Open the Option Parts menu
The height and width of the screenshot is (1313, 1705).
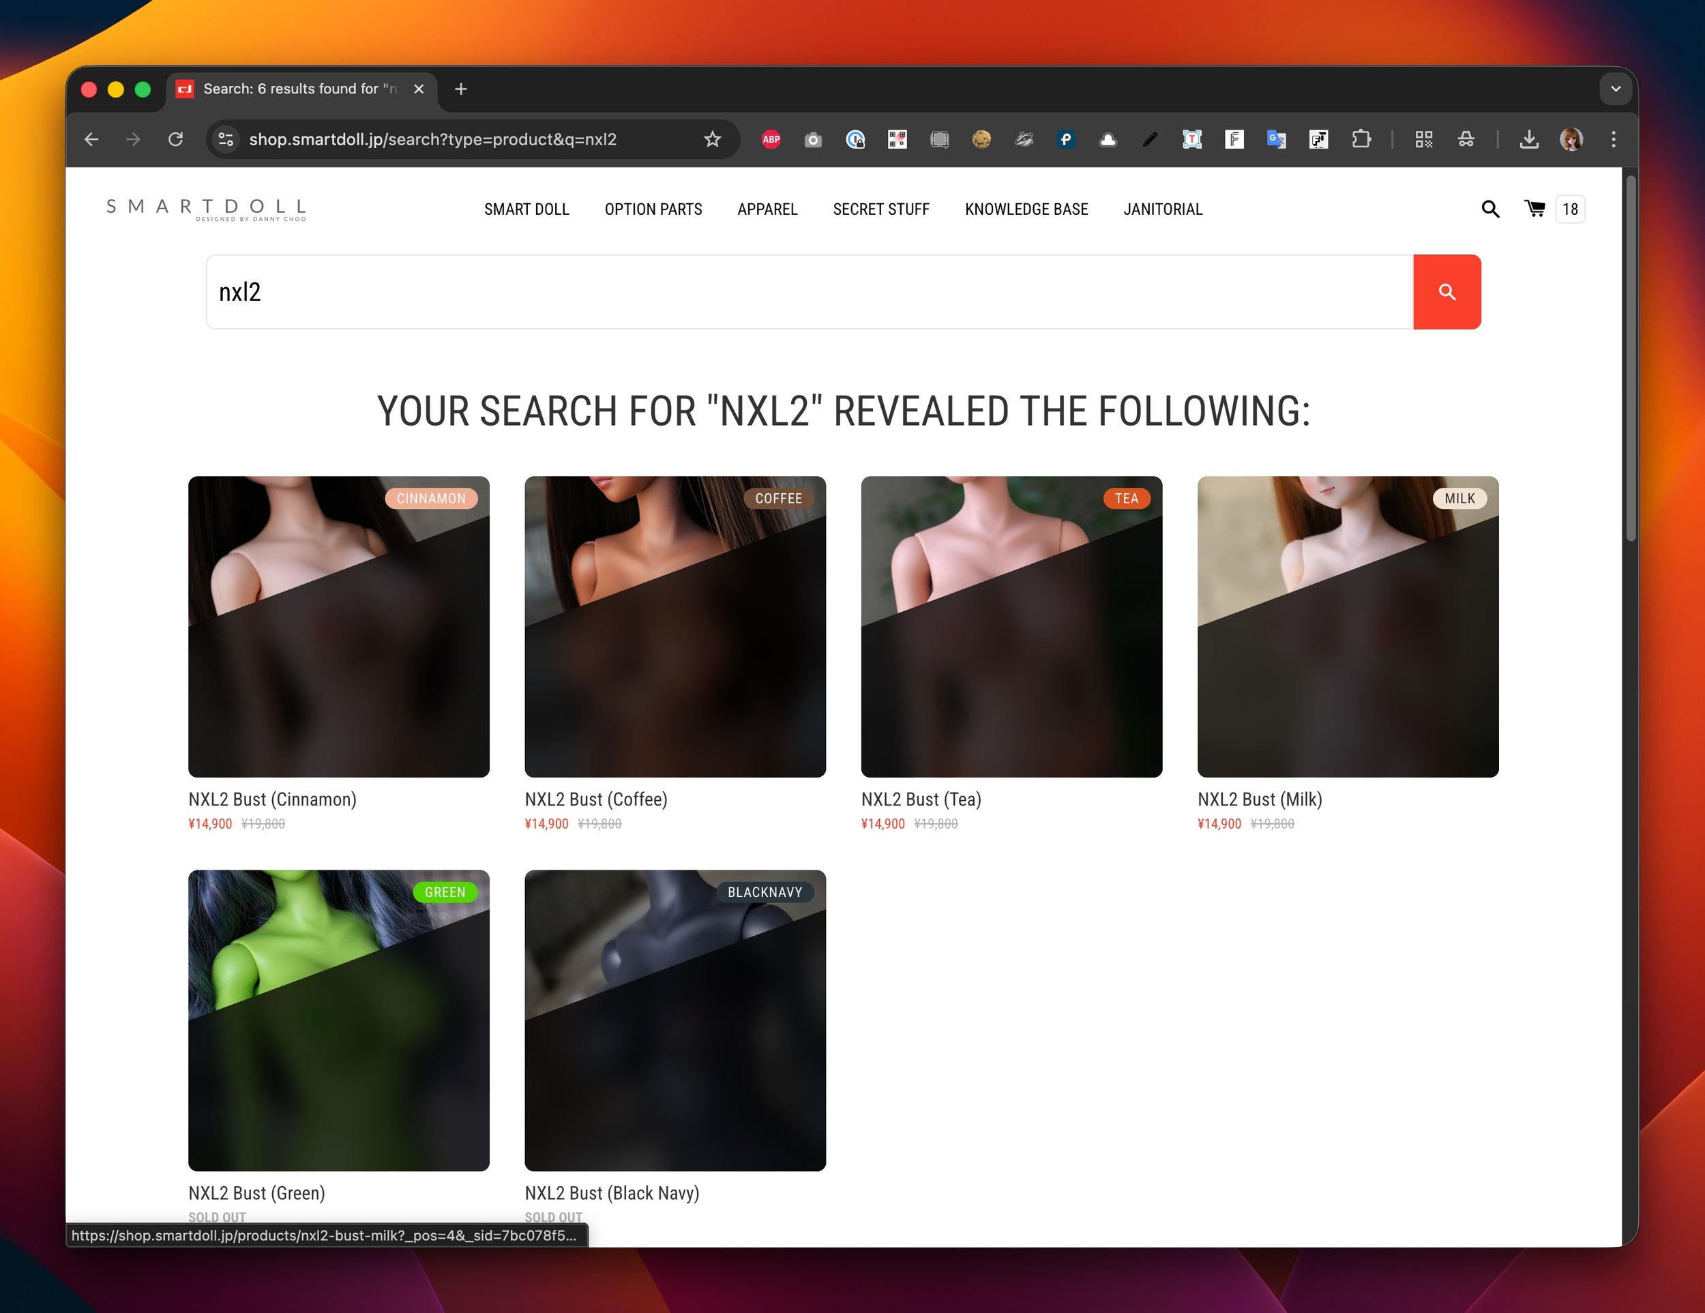tap(653, 209)
